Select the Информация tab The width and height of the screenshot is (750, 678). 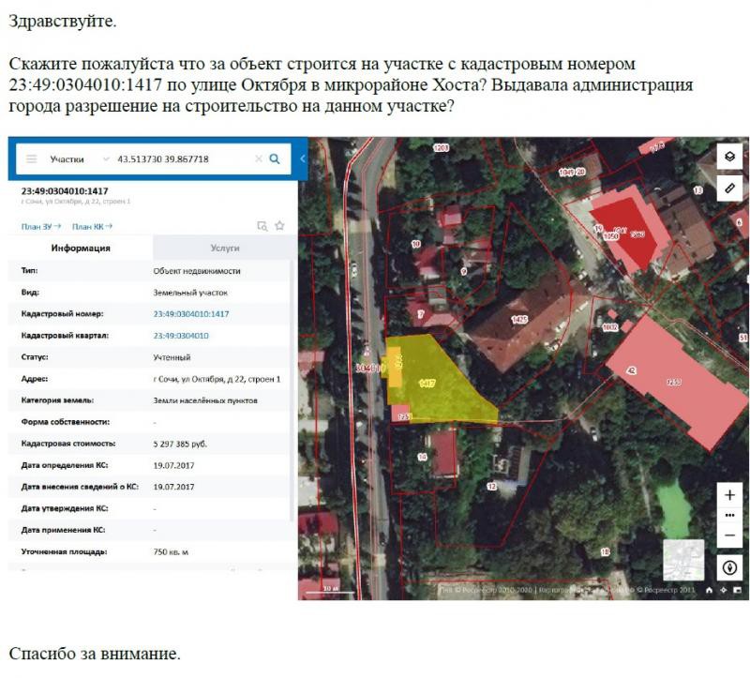tap(81, 249)
